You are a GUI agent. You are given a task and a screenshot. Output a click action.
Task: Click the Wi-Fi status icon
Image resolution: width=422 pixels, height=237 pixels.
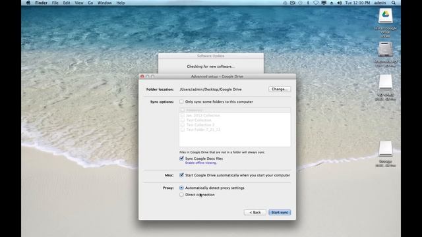316,3
